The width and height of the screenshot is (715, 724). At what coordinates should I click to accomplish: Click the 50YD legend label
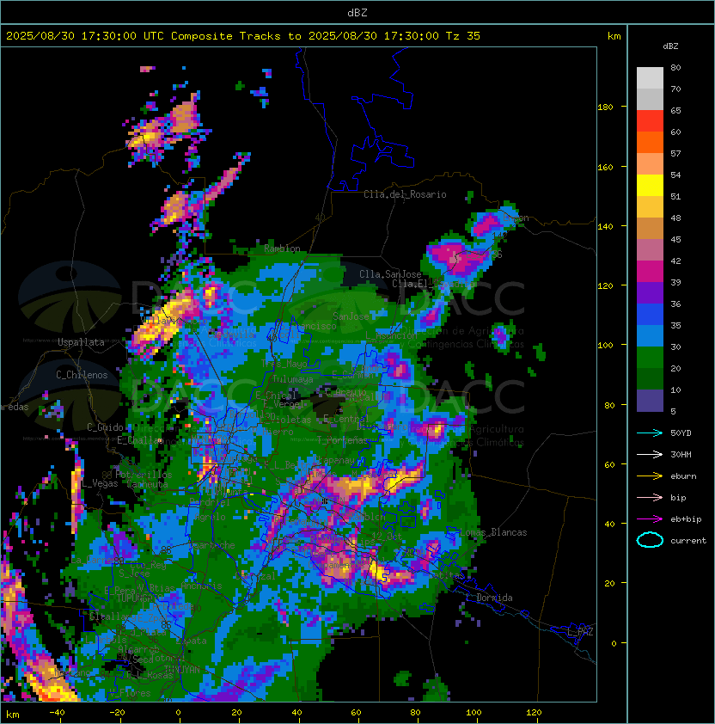point(681,433)
